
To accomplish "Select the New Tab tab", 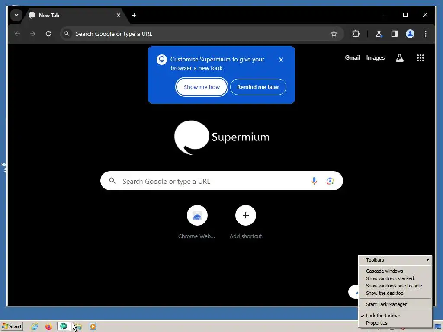I will [x=75, y=15].
